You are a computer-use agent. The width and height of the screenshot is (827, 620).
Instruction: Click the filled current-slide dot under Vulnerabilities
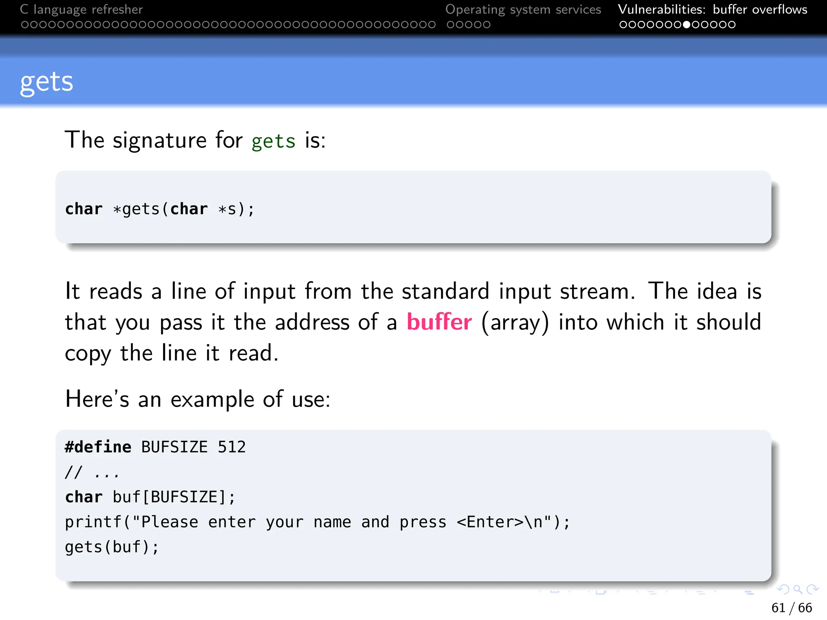tap(686, 25)
